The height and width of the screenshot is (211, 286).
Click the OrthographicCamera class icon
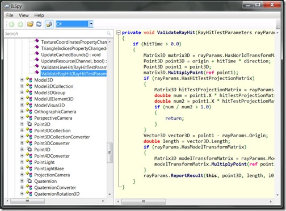29,111
